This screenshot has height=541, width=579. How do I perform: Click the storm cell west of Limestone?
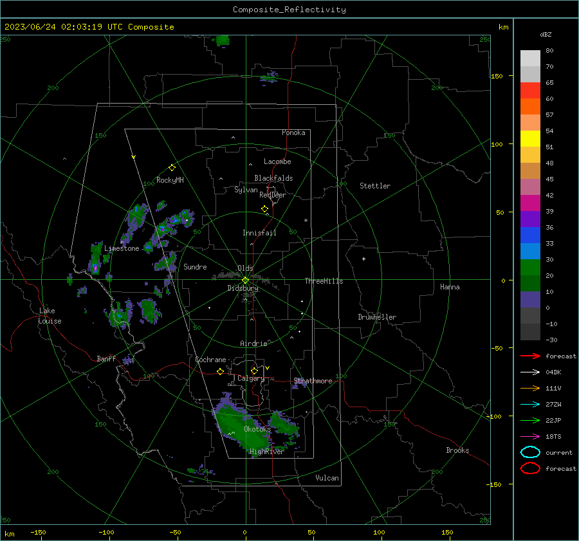point(96,258)
